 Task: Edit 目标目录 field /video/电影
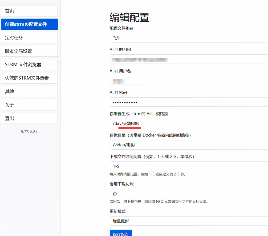tap(189, 145)
